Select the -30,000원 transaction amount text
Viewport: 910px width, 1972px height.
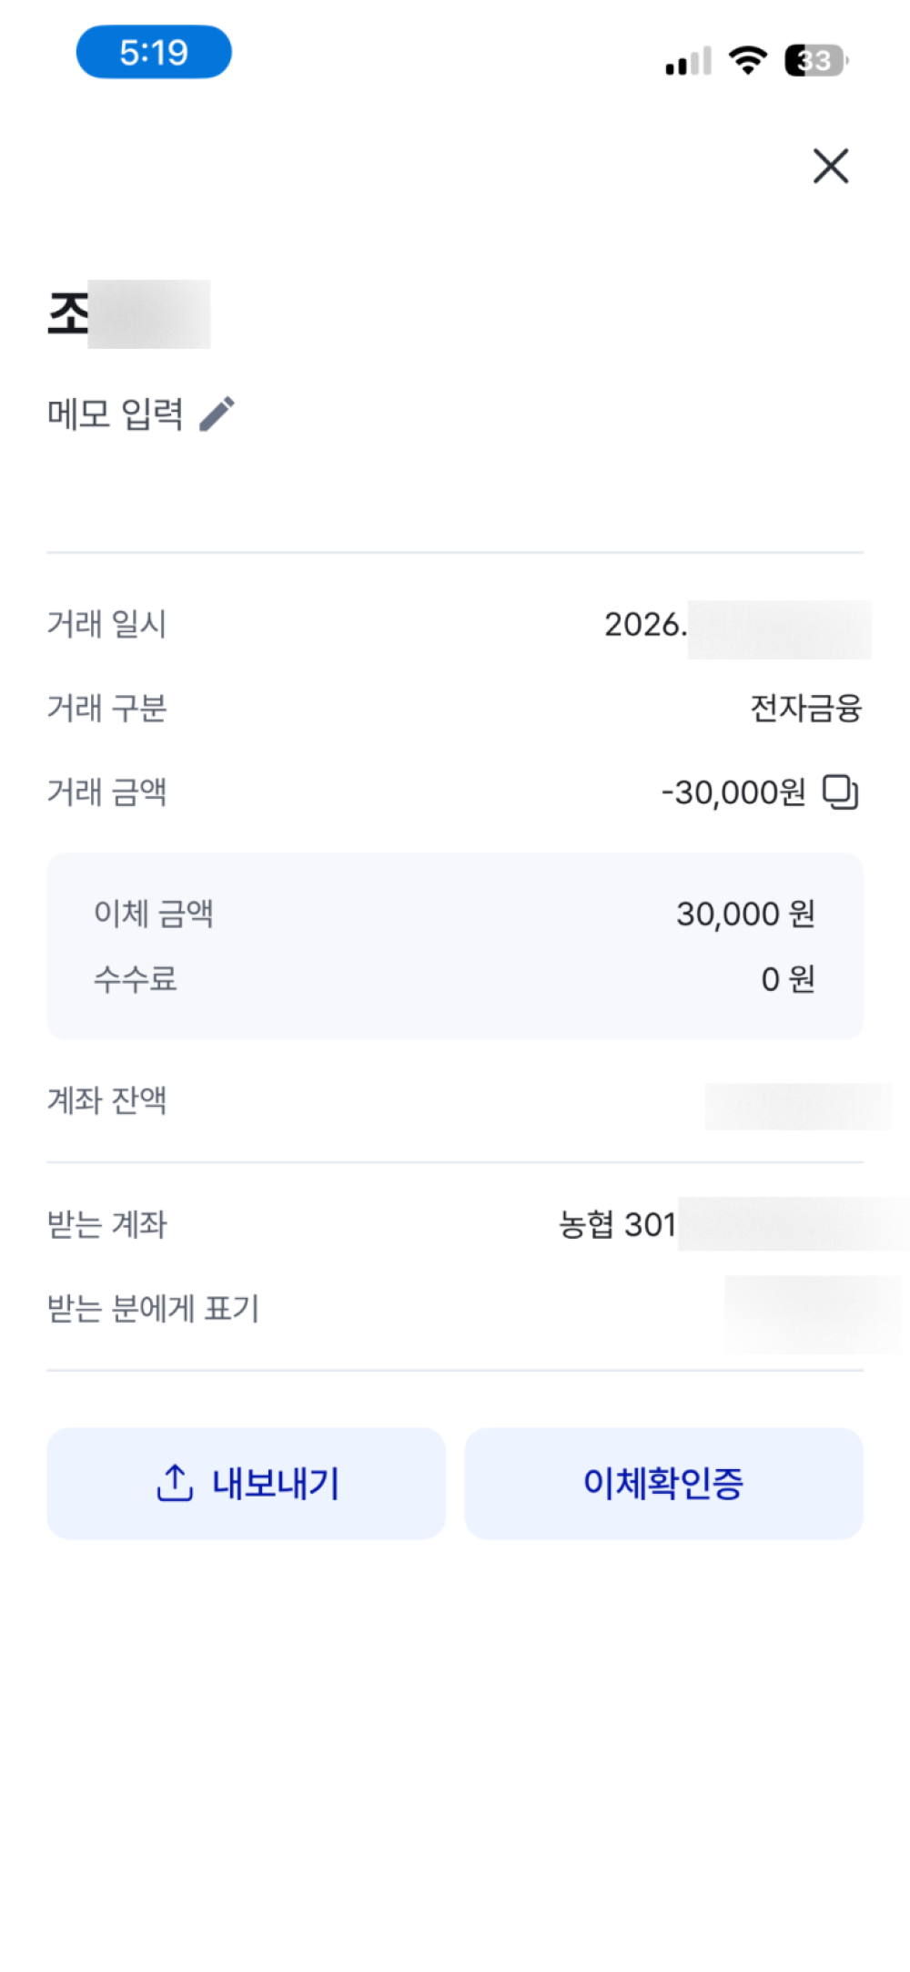coord(733,792)
